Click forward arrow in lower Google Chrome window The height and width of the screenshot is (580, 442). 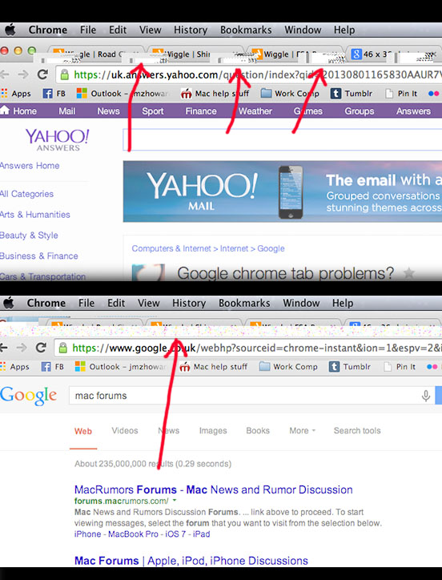(22, 348)
